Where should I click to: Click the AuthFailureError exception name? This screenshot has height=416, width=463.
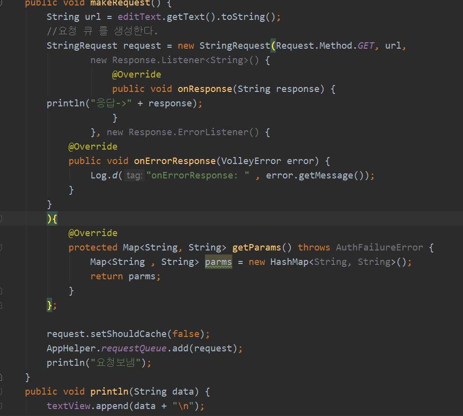[x=380, y=248]
